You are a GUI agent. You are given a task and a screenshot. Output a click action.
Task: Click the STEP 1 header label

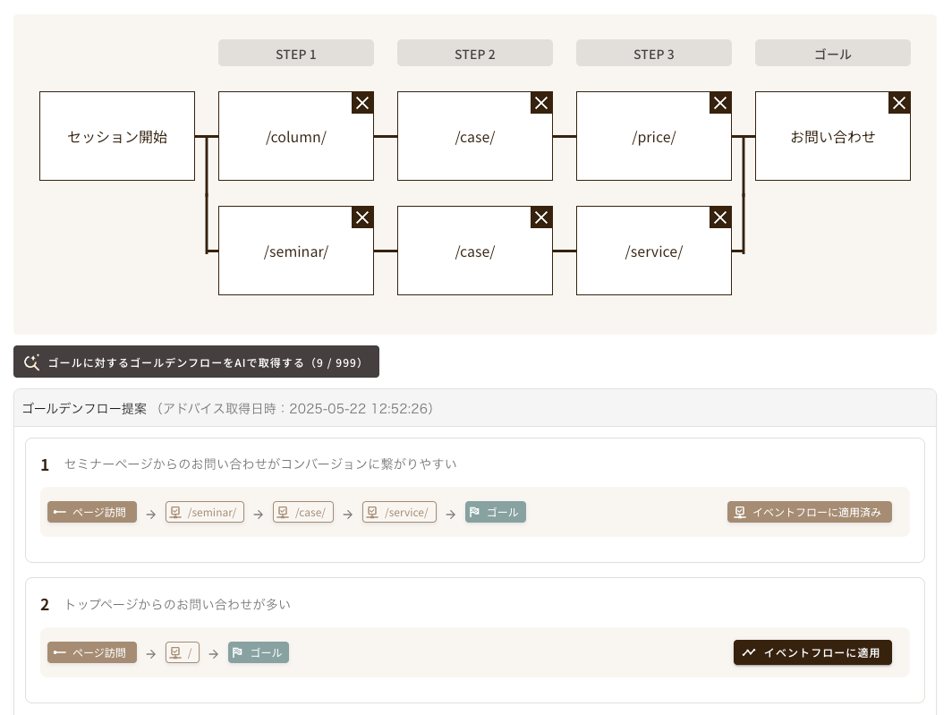tap(296, 54)
